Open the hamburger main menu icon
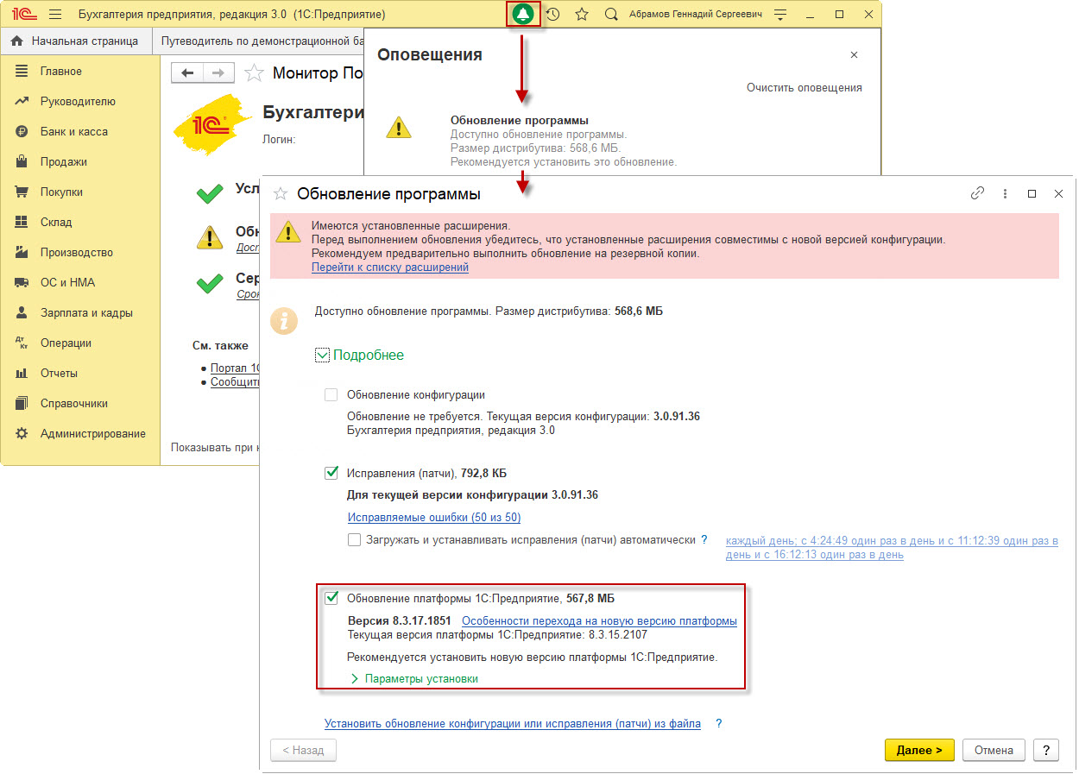The height and width of the screenshot is (774, 1079). point(55,15)
